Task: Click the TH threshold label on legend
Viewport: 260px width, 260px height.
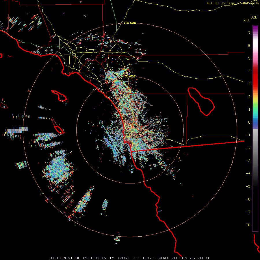Action: point(248,225)
